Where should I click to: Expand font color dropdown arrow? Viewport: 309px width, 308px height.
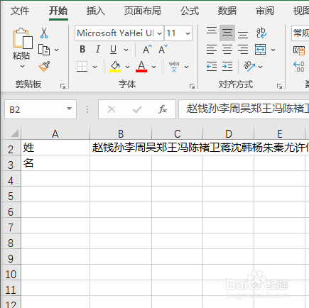(x=153, y=67)
